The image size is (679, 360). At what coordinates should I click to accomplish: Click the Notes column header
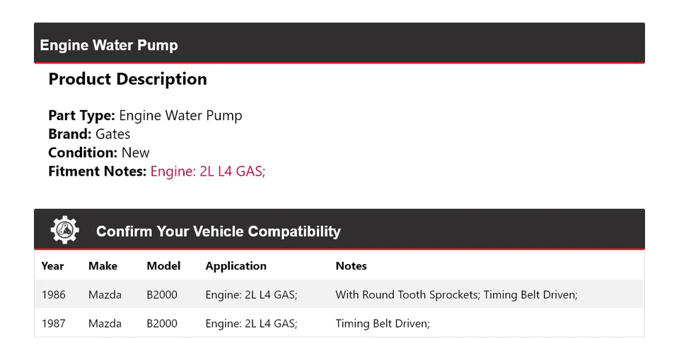[x=351, y=266]
